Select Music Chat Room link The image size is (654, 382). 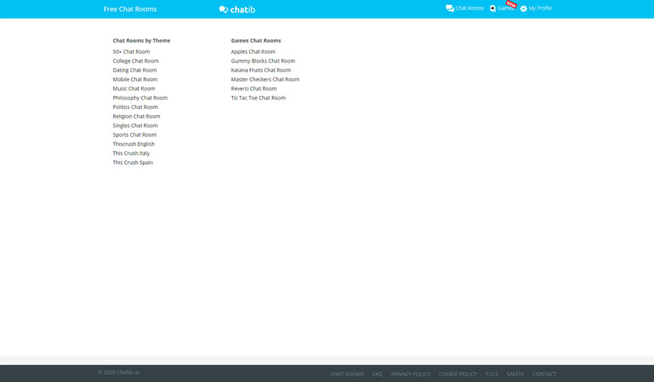(x=134, y=89)
